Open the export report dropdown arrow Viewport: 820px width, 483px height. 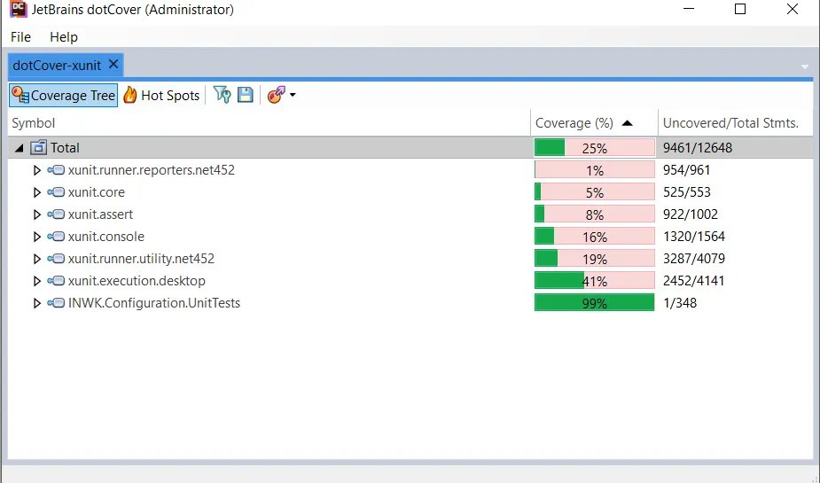pos(293,95)
